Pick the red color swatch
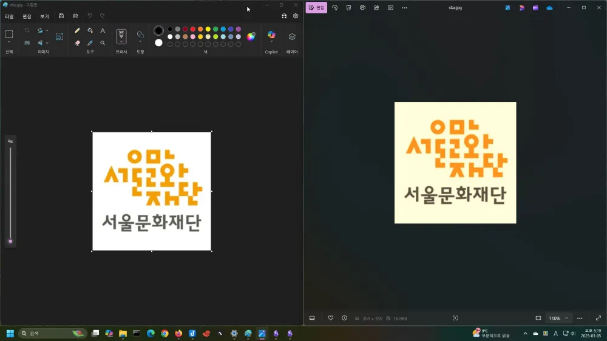Viewport: 607px width, 341px height. click(x=193, y=29)
